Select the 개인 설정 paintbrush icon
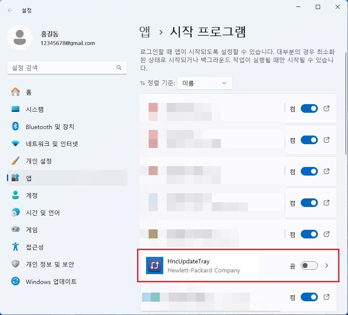The height and width of the screenshot is (315, 348). pyautogui.click(x=15, y=161)
